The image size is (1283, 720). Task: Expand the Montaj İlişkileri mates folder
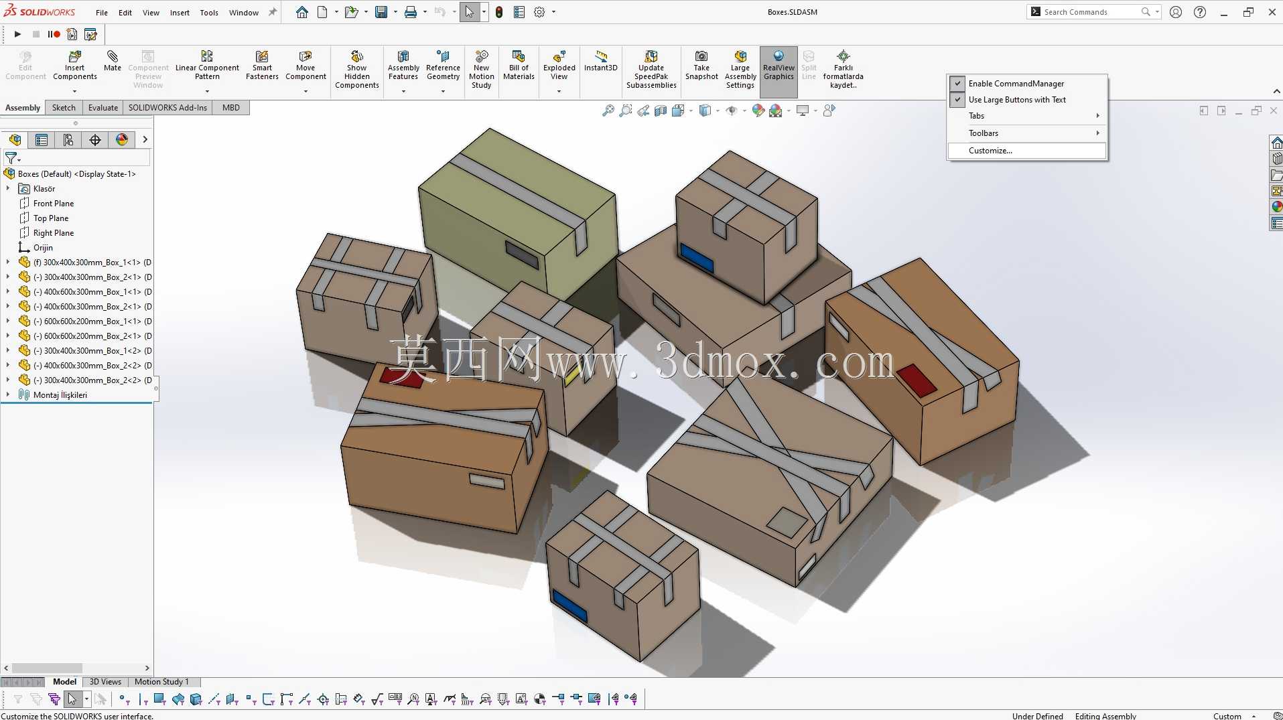[x=8, y=395]
